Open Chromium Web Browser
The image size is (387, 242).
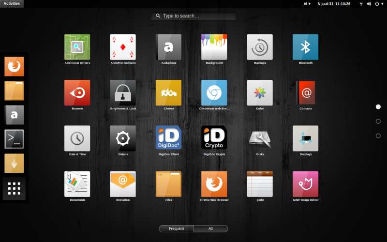click(214, 93)
